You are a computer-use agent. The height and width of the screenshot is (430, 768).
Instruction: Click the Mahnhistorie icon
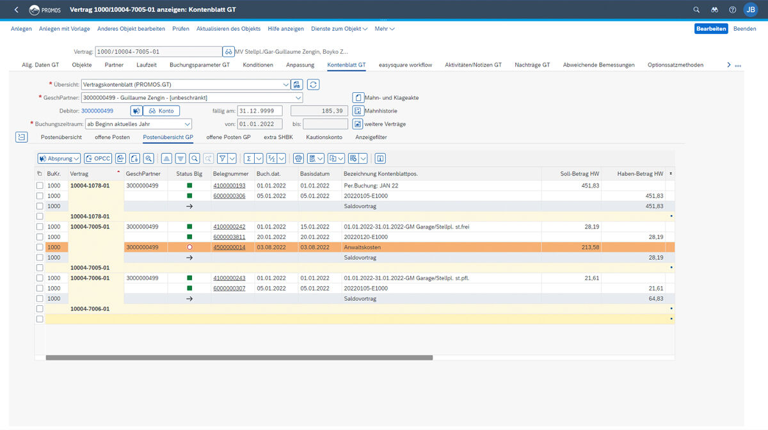(x=358, y=111)
